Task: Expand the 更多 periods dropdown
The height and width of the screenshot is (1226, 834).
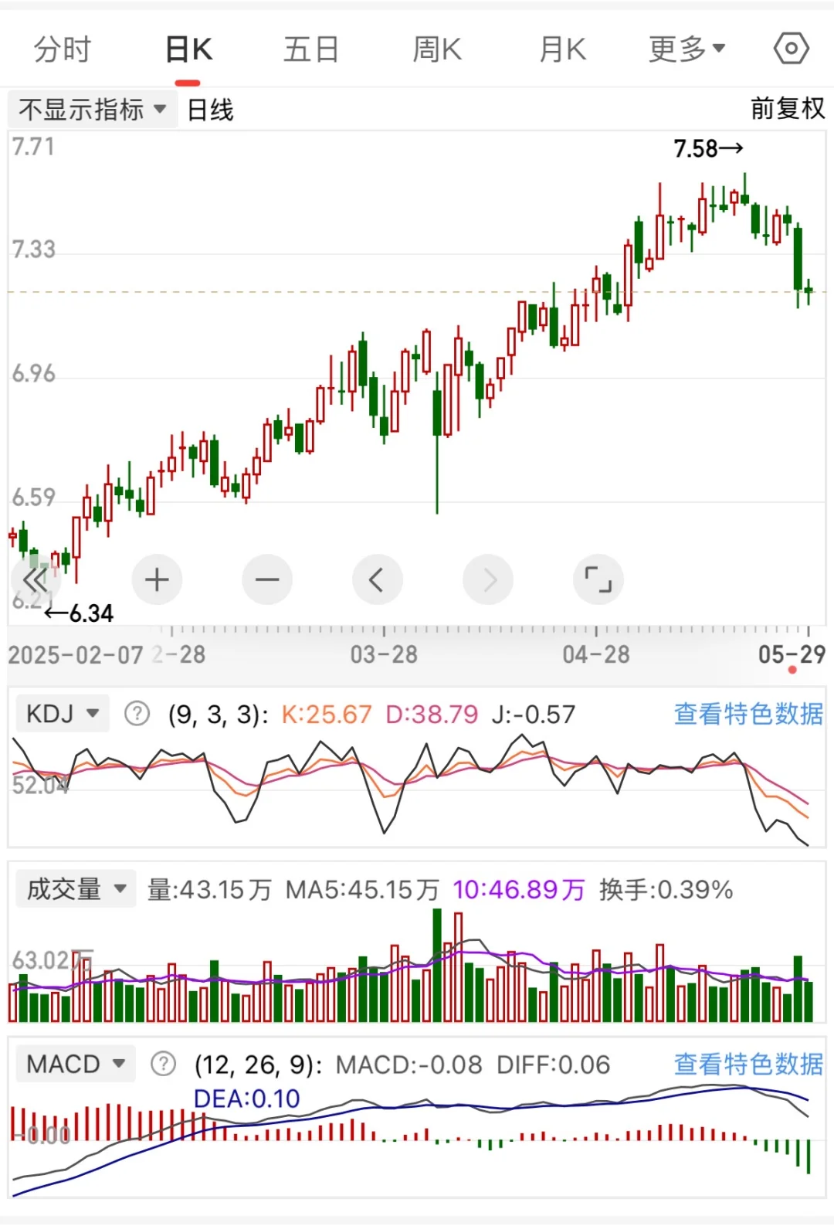Action: (687, 49)
